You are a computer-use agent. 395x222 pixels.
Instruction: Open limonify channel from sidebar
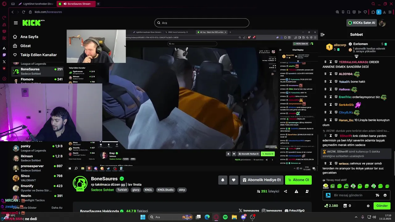37,188
